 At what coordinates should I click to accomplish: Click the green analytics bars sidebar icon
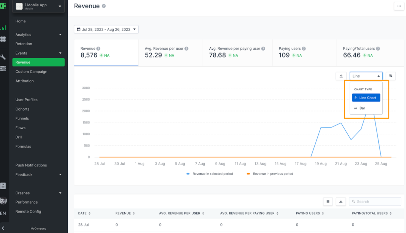click(3, 28)
